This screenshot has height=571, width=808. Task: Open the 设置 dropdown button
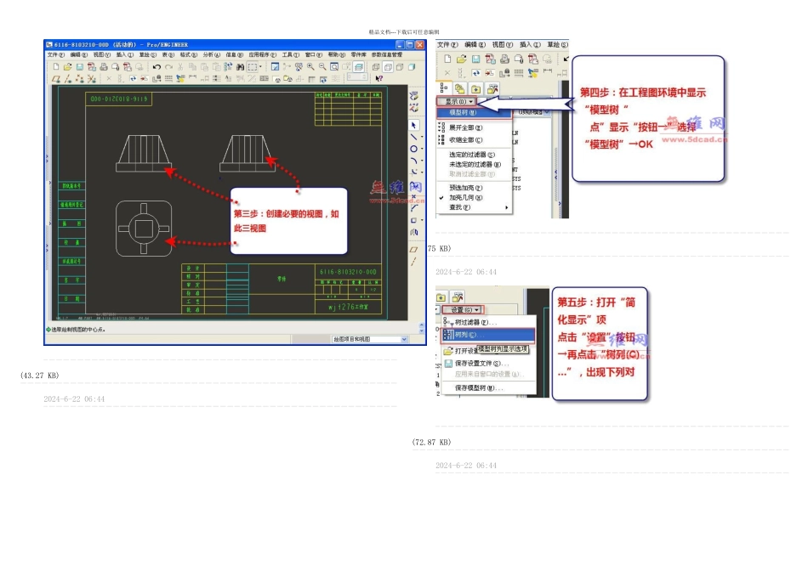coord(463,310)
